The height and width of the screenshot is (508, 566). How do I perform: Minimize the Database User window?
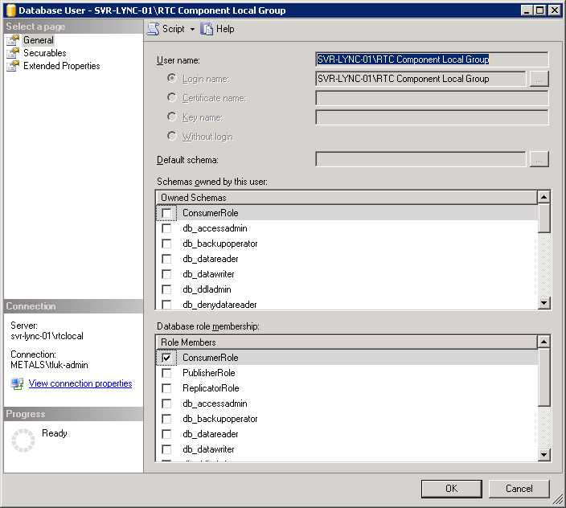tap(527, 10)
